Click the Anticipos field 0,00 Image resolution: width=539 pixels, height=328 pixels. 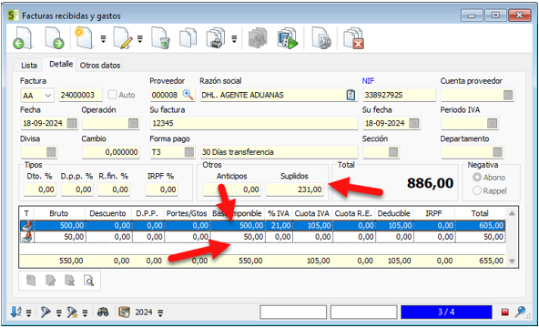pos(231,190)
